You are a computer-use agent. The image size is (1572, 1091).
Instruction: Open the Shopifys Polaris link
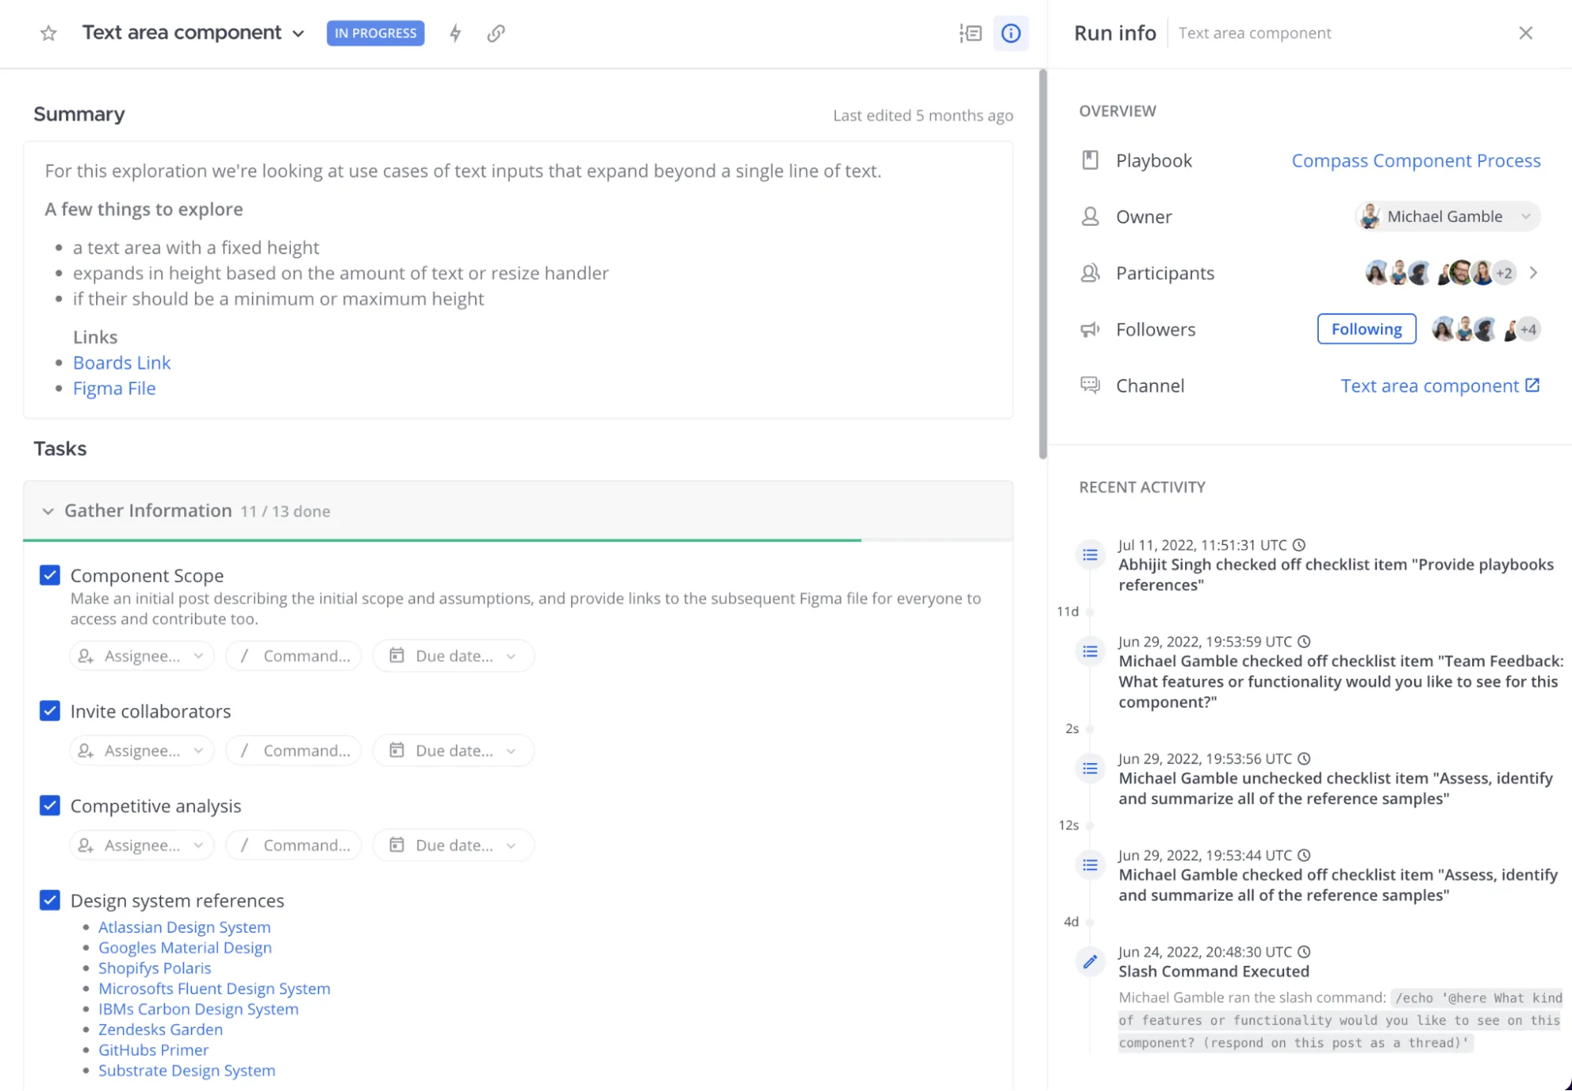(x=154, y=968)
